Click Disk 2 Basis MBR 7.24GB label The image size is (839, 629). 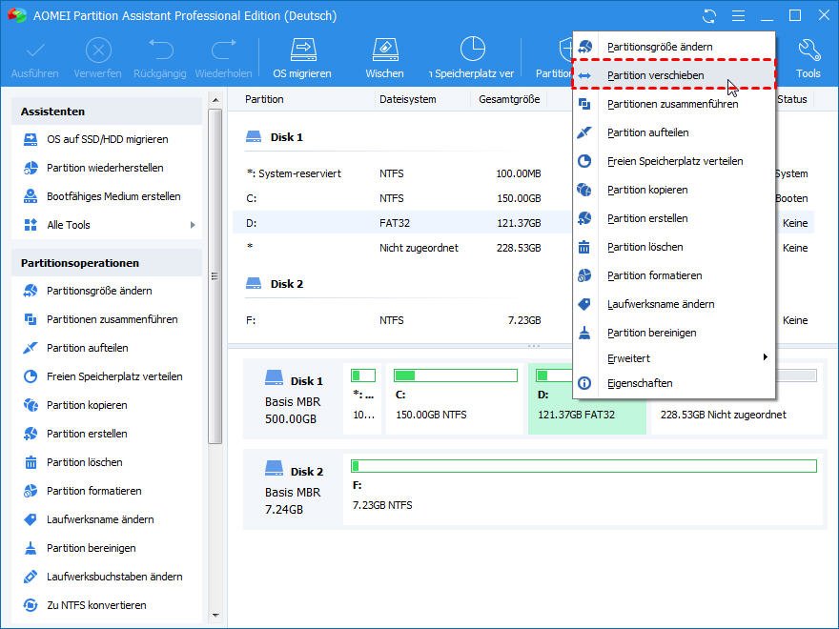[x=294, y=490]
